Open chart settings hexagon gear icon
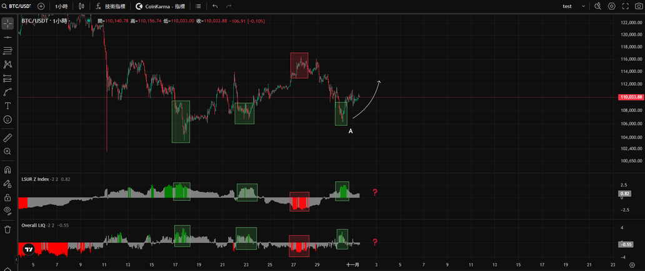The height and width of the screenshot is (271, 645). coord(611,6)
